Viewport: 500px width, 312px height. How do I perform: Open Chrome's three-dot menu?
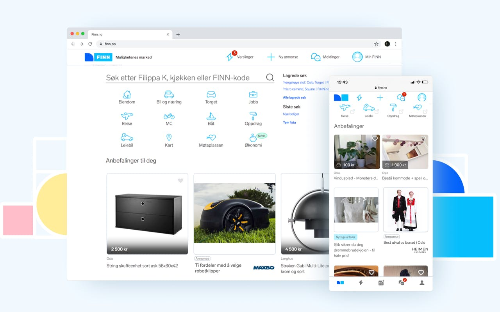(x=396, y=44)
